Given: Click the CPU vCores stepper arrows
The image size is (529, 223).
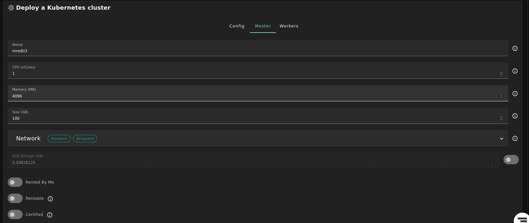Looking at the screenshot, I should 501,74.
